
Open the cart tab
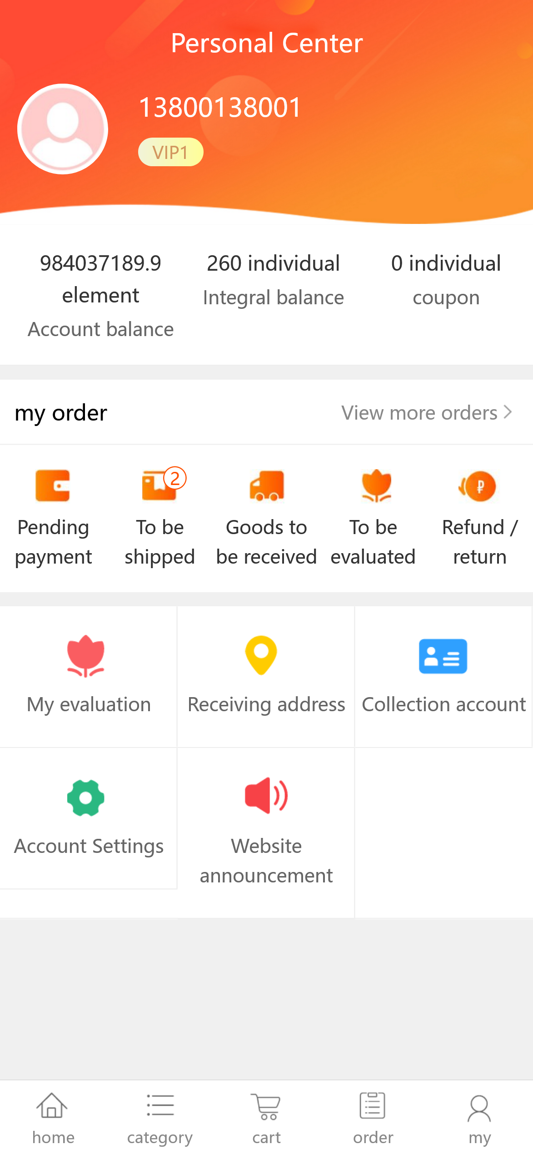click(267, 1118)
